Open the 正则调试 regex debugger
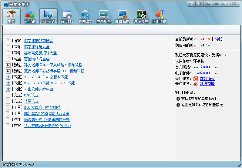 click(160, 16)
